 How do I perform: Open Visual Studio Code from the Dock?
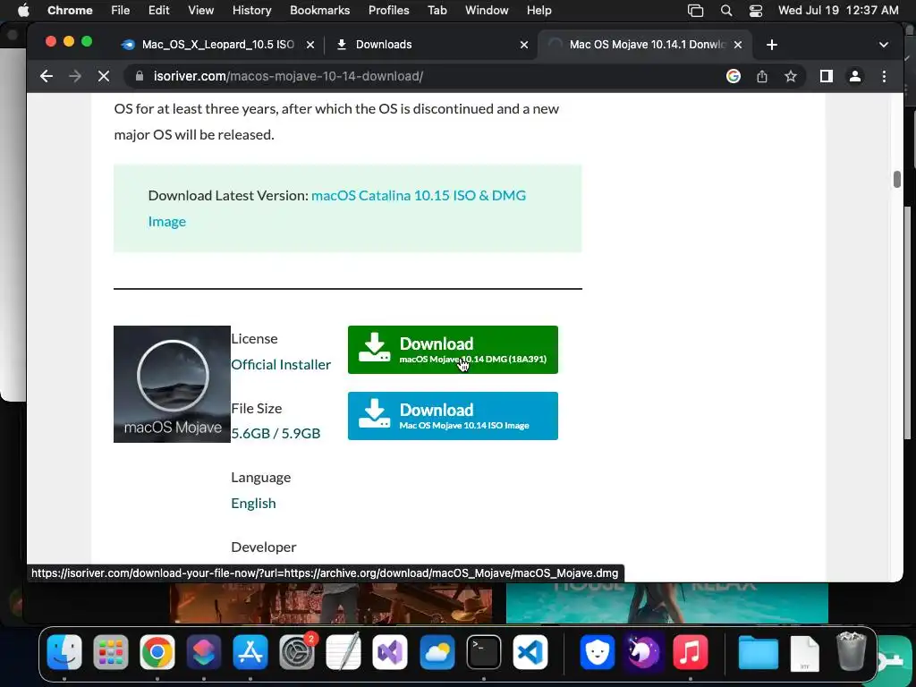[530, 652]
